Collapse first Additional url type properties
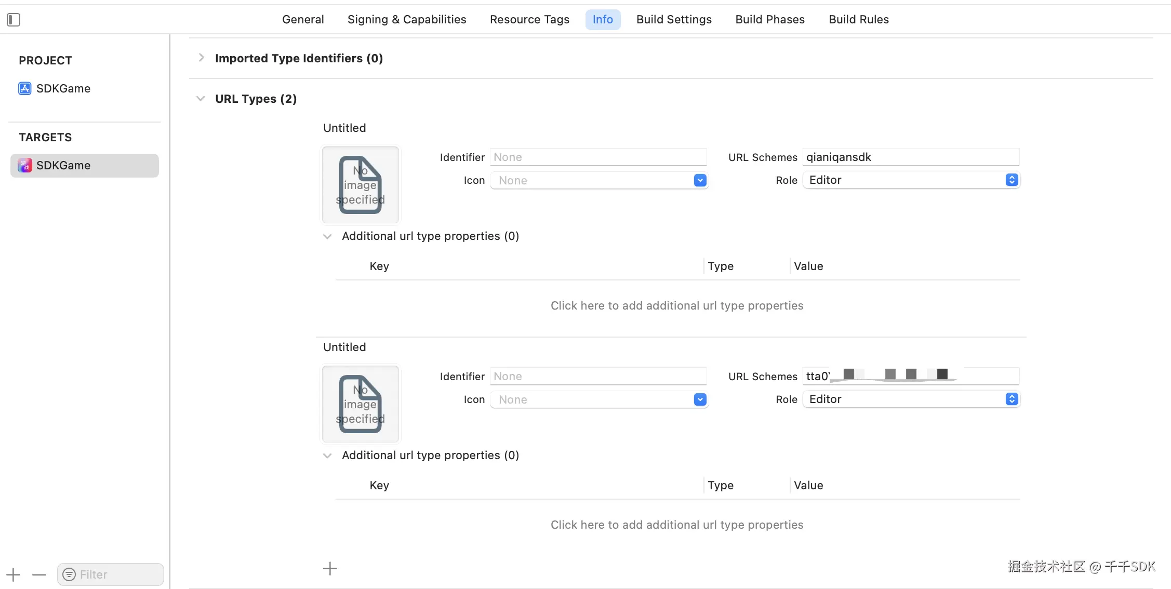Viewport: 1171px width, 589px height. click(327, 236)
